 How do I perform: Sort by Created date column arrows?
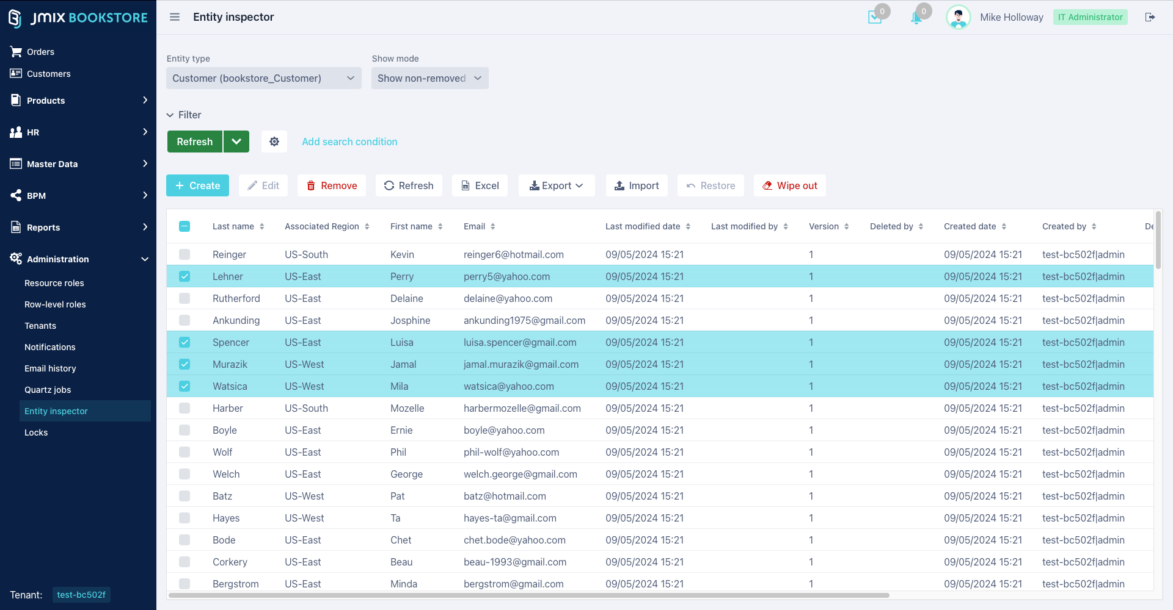(1004, 226)
